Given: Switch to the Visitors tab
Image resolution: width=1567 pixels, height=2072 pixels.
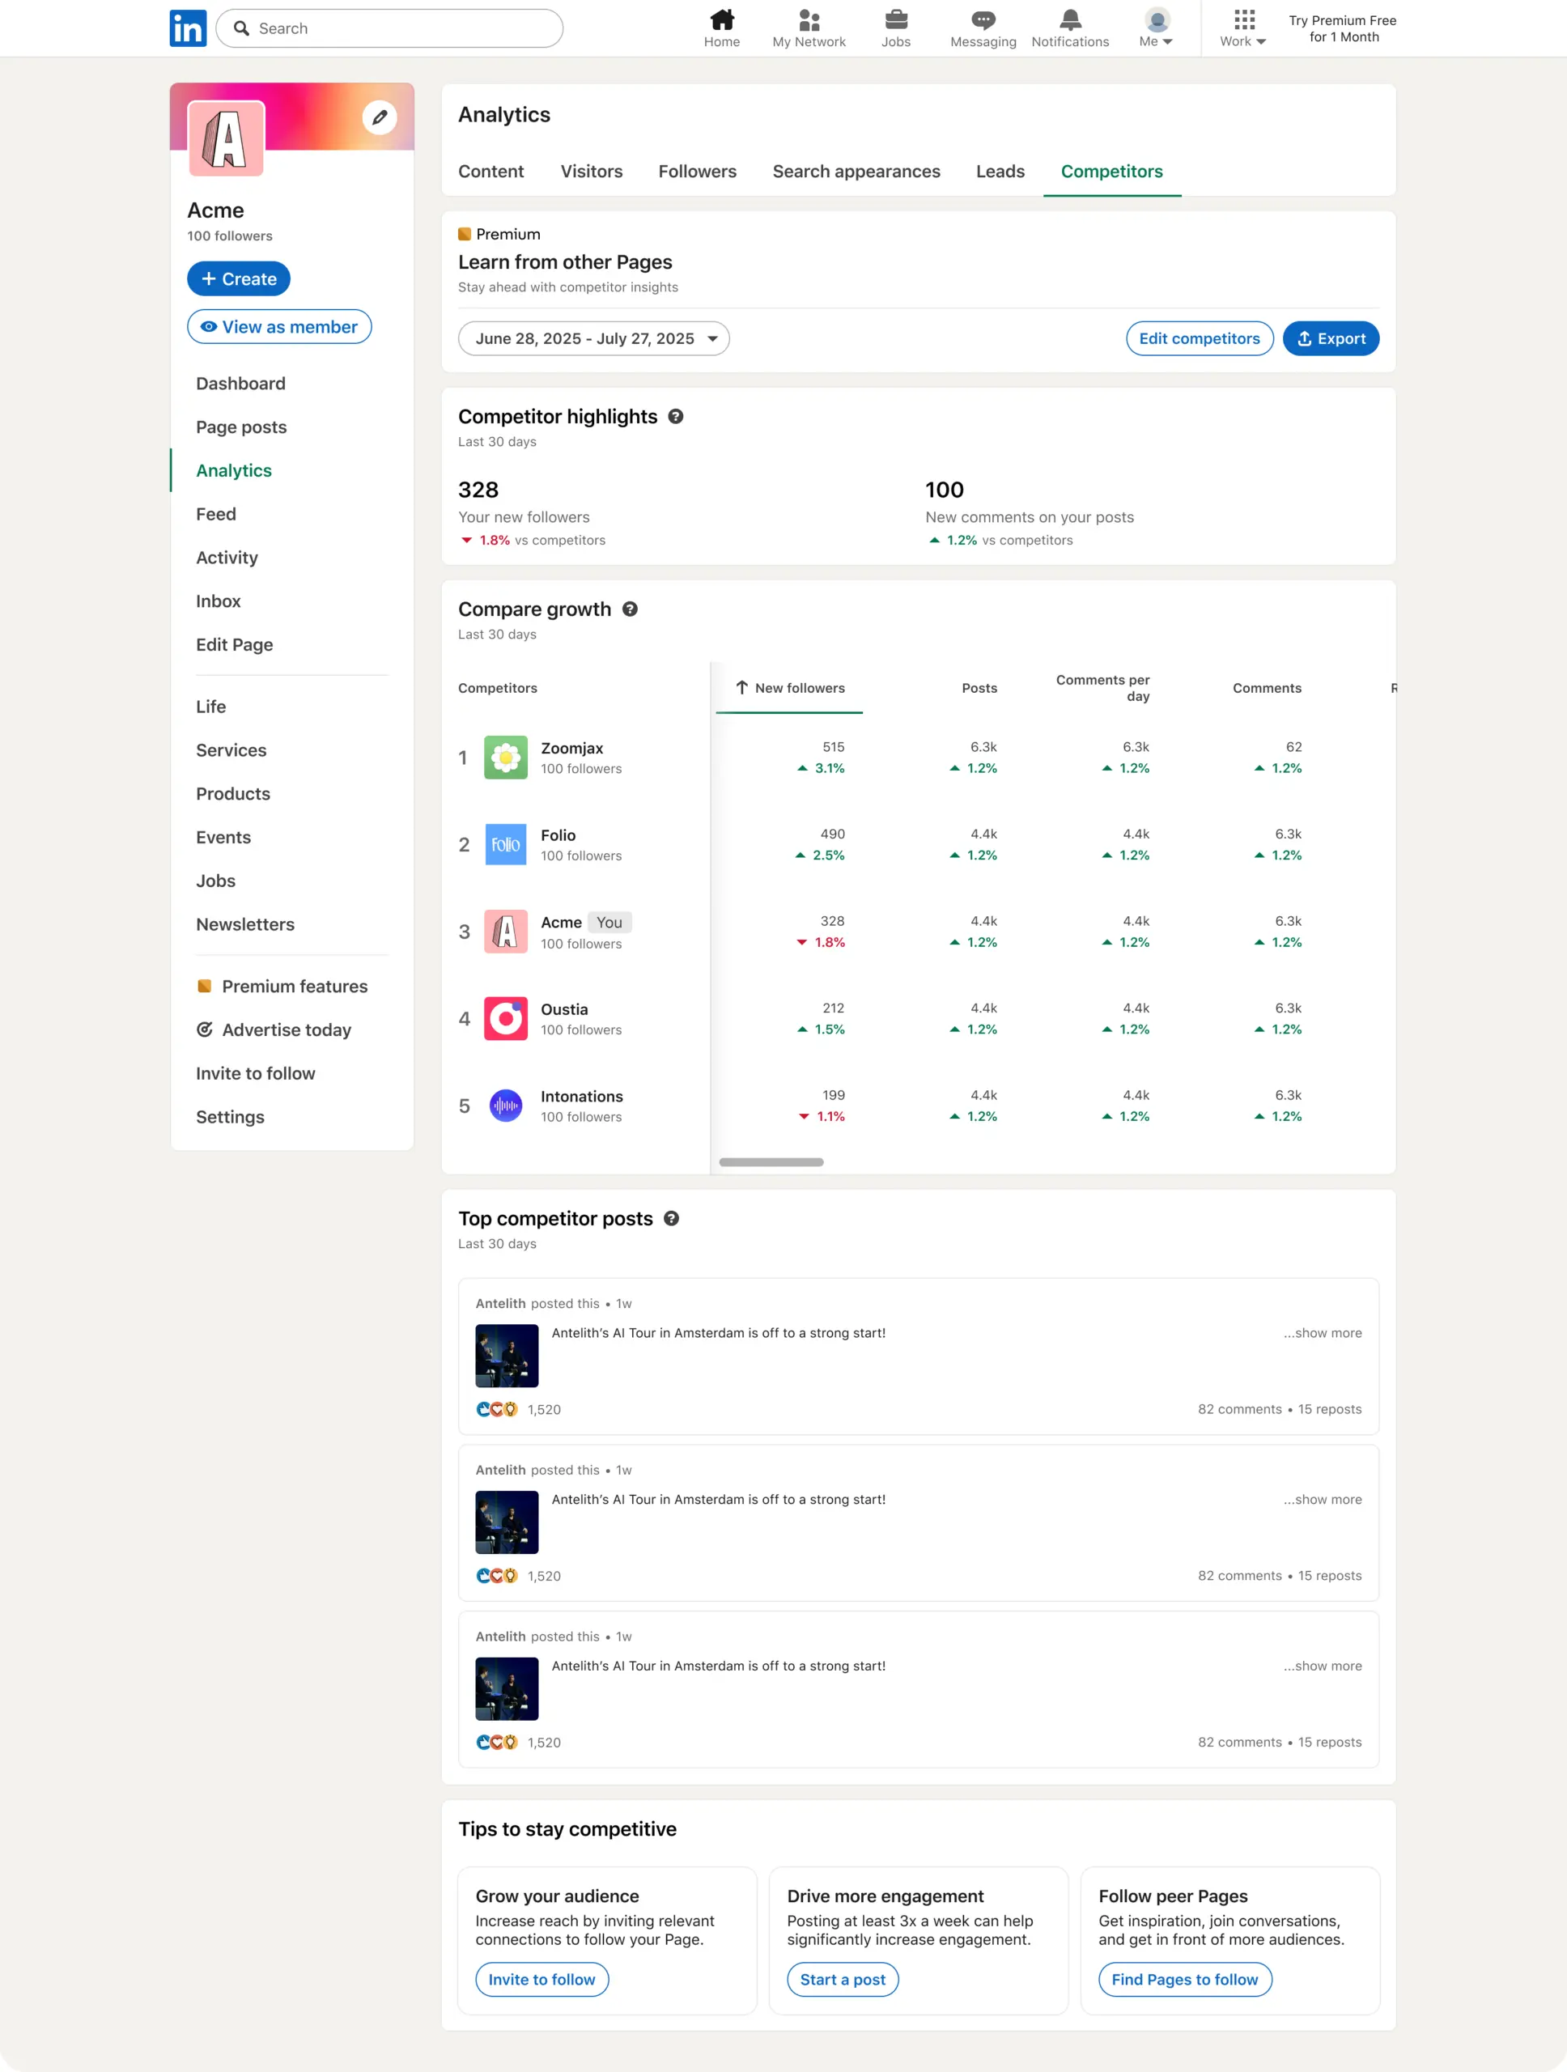Looking at the screenshot, I should tap(592, 172).
